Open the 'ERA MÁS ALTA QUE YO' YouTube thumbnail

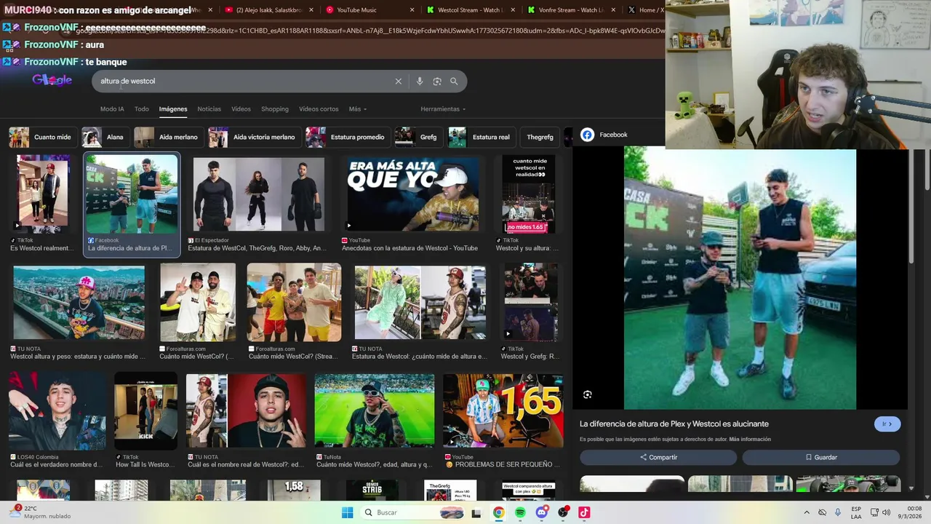413,194
